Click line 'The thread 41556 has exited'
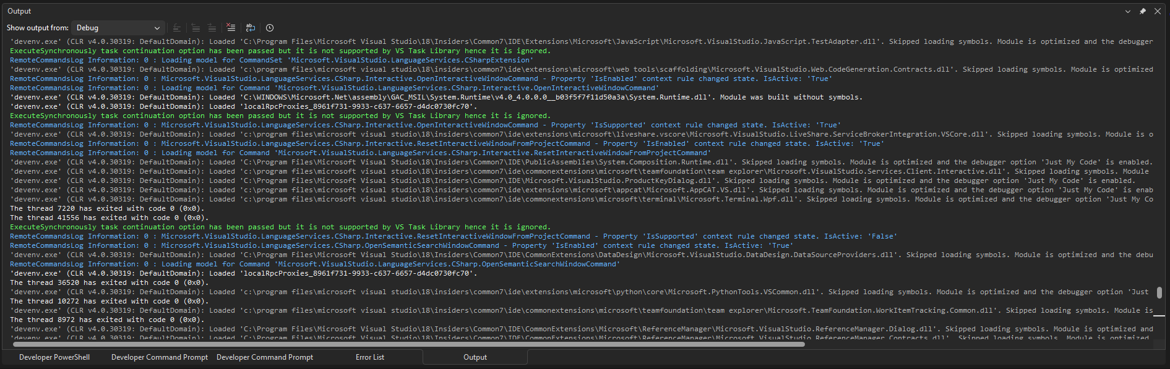 (x=110, y=218)
